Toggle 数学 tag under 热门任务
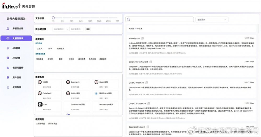This screenshot has width=261, height=137. click(50, 48)
